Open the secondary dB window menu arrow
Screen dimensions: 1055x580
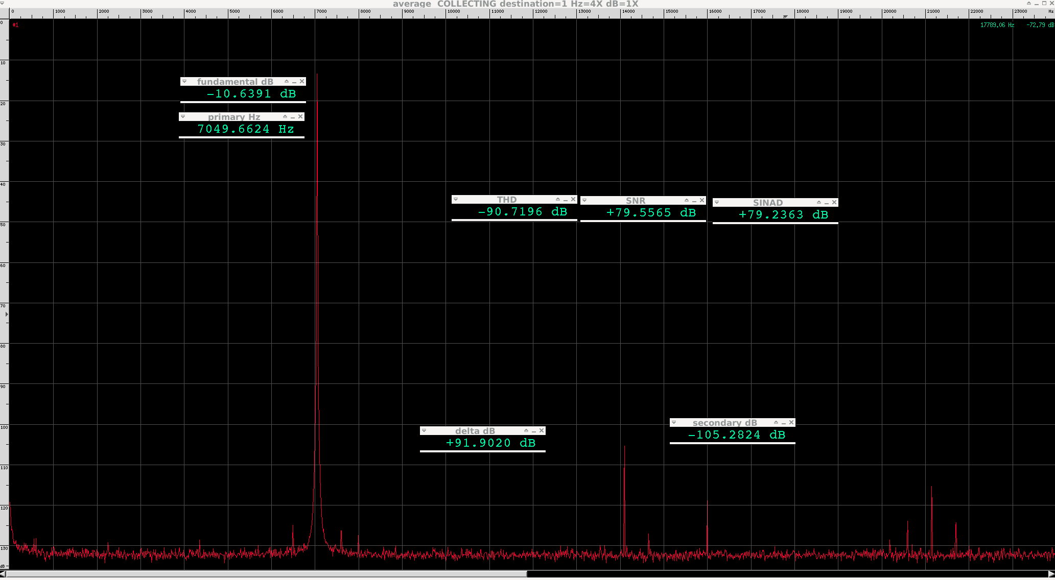(674, 423)
